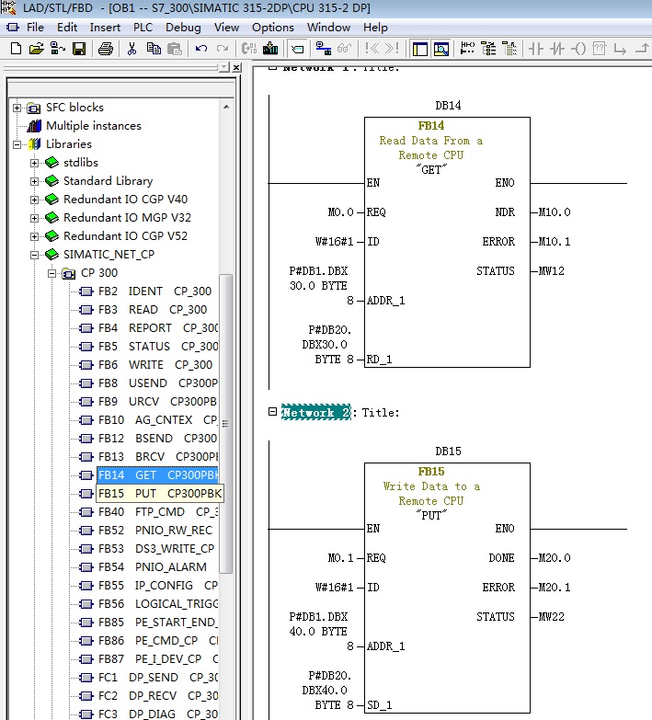Open the PLC menu
652x720 pixels.
tap(142, 27)
